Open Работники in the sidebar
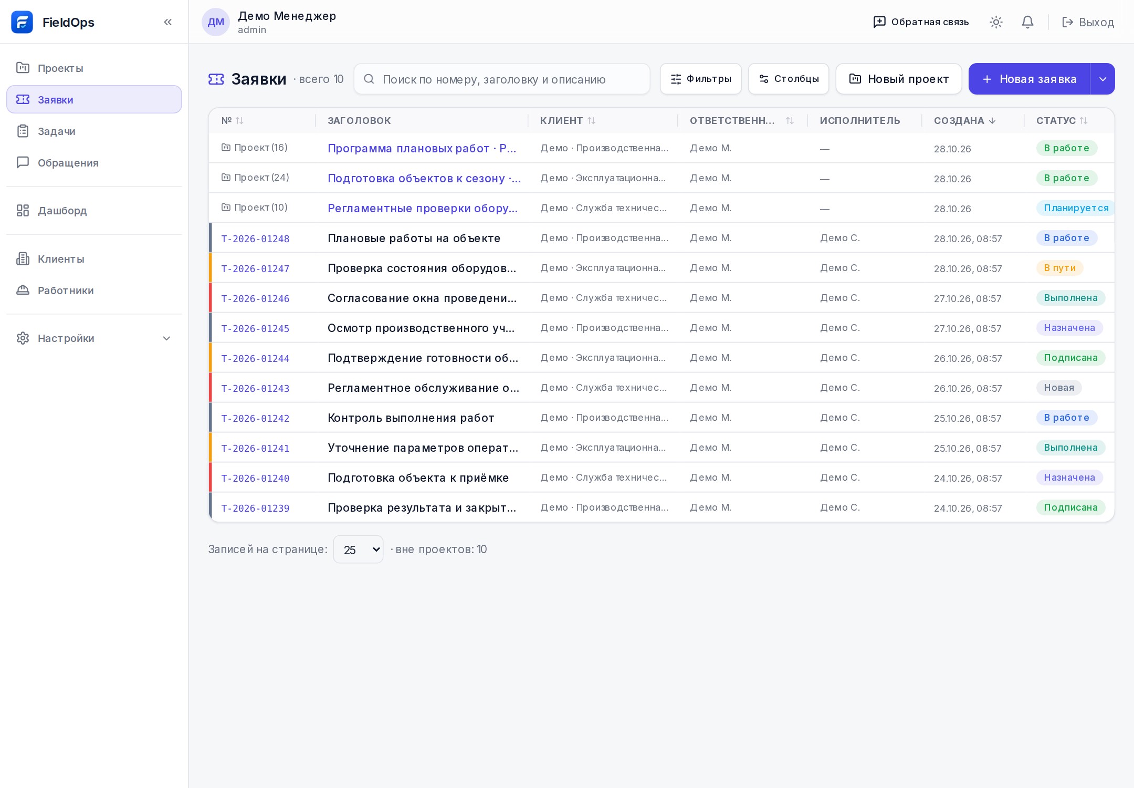 (x=94, y=290)
